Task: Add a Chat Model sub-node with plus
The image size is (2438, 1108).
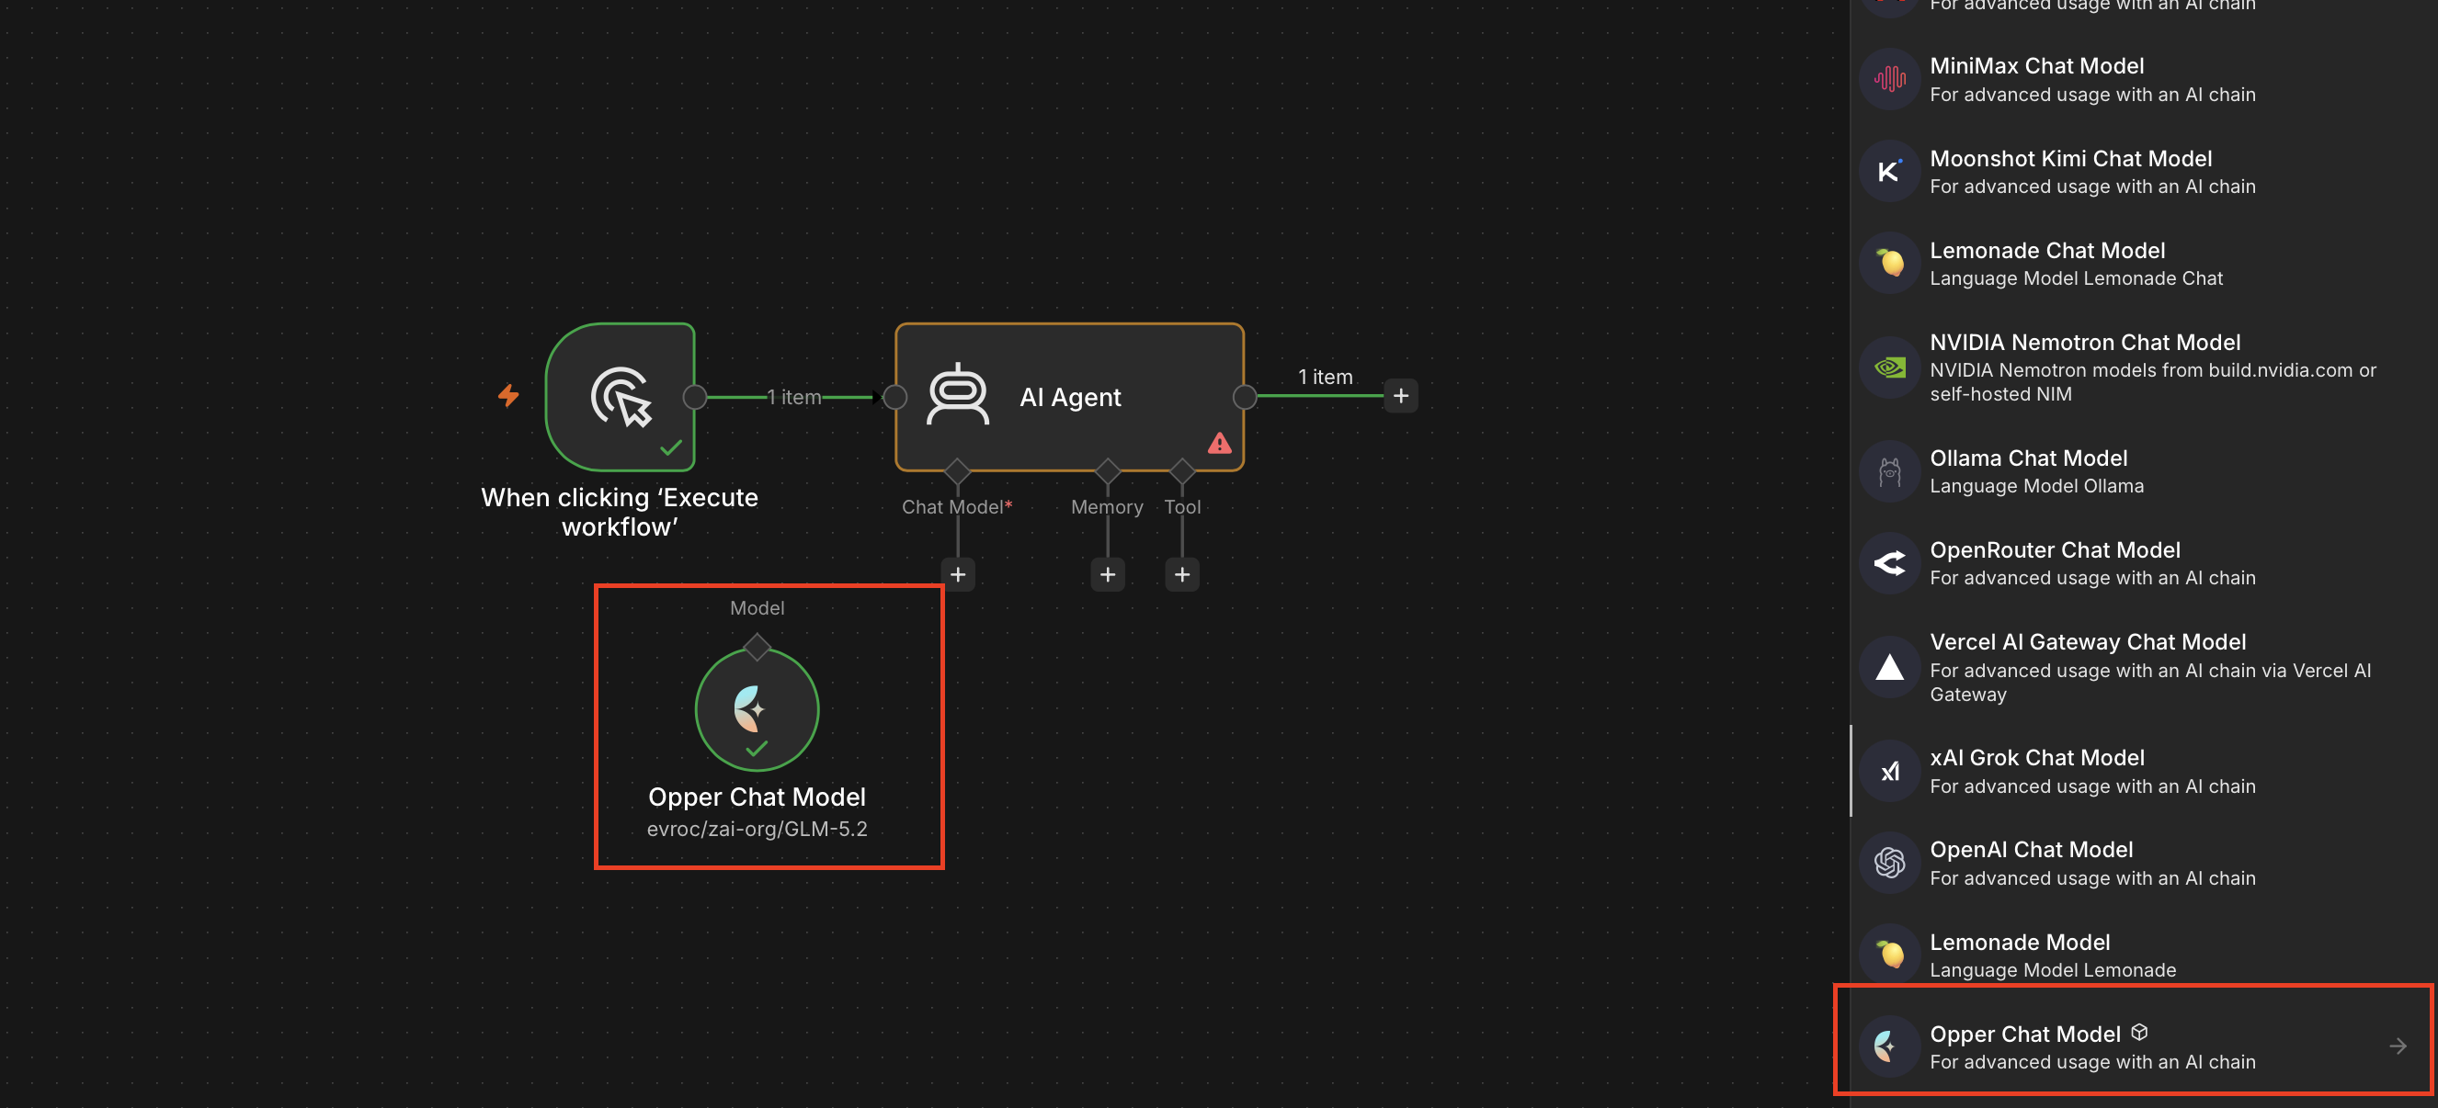Action: (x=958, y=574)
